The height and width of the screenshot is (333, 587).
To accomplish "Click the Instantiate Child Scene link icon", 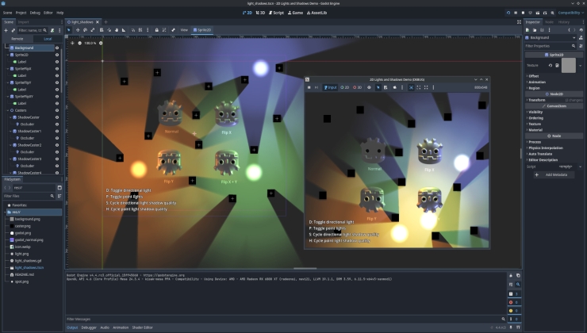I will click(x=13, y=30).
